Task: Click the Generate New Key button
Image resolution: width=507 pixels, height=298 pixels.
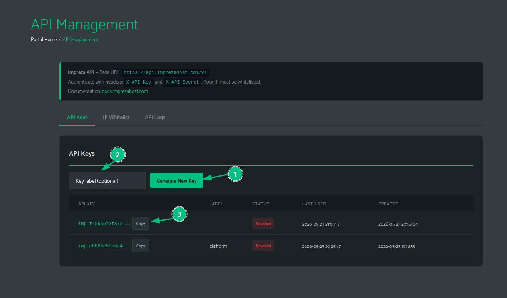Action: tap(176, 181)
